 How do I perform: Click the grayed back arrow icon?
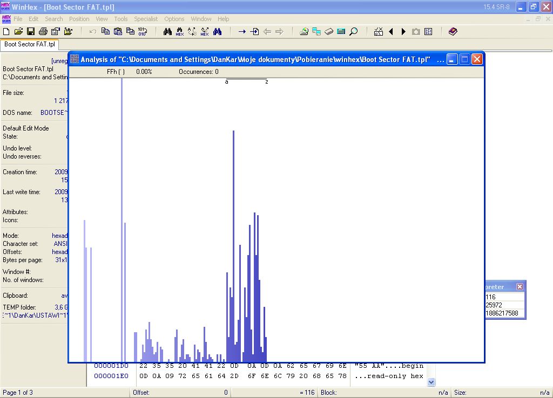[267, 32]
